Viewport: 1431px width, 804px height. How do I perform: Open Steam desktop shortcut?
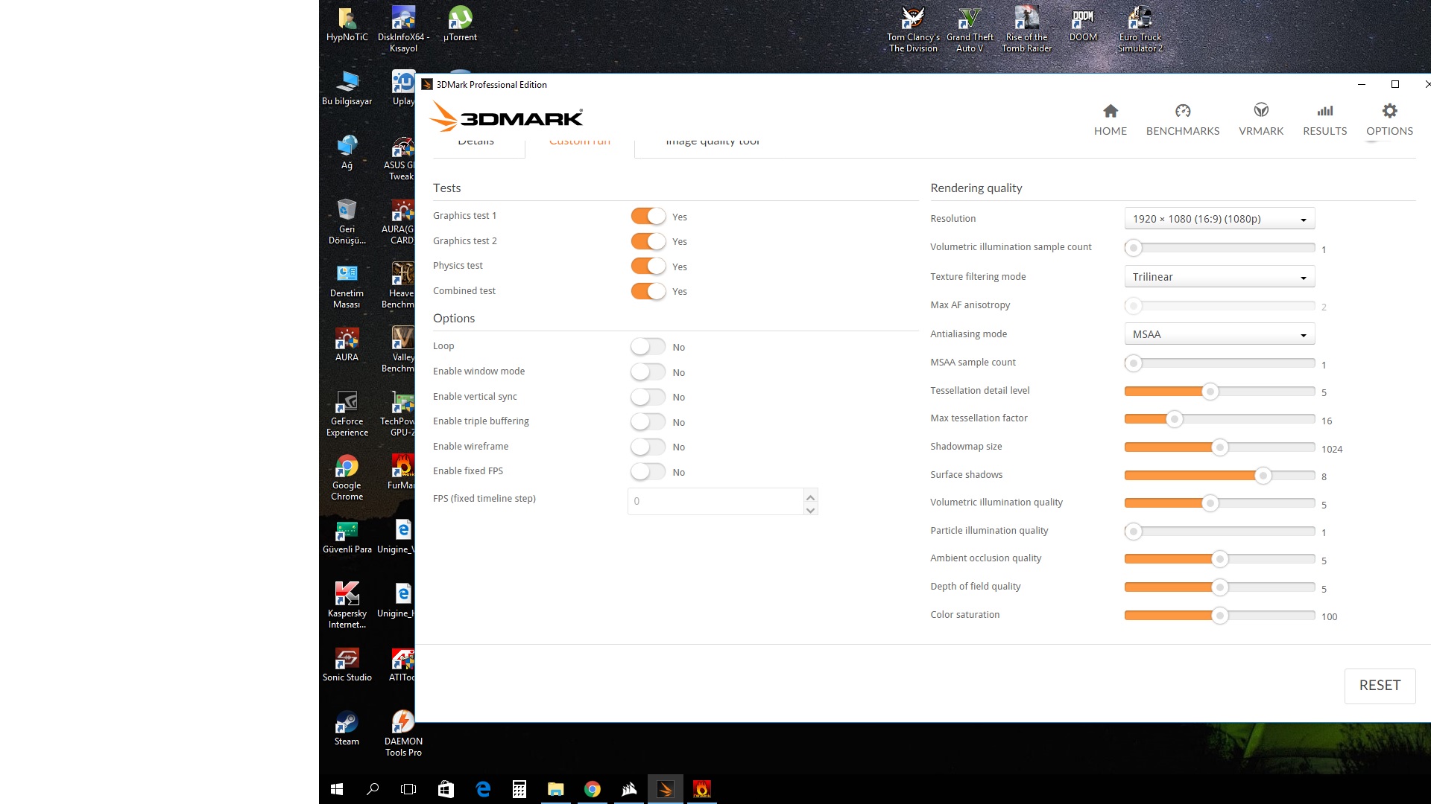(x=347, y=729)
